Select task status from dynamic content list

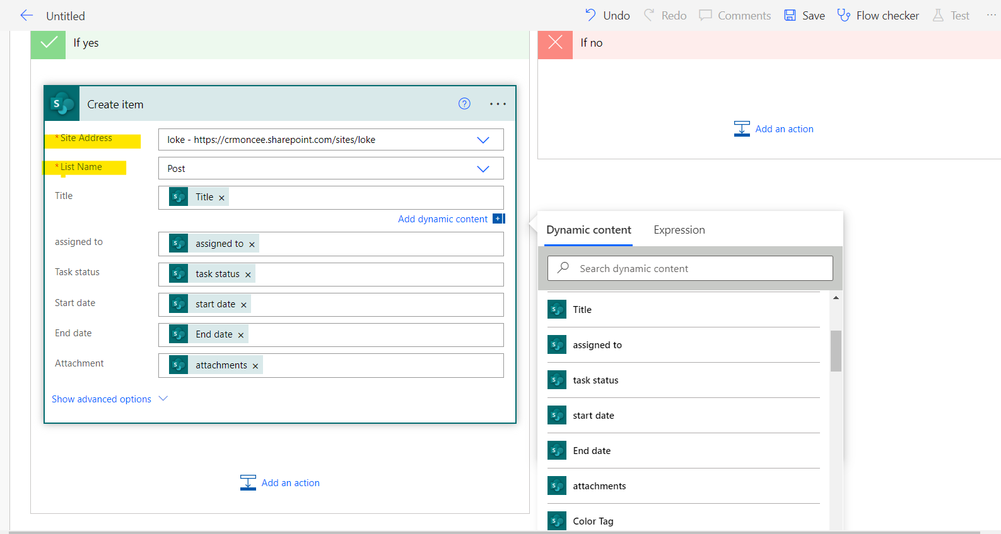tap(683, 380)
